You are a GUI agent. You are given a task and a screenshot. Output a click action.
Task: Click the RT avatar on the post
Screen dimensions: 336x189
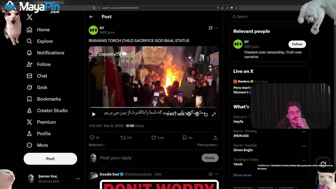93,30
